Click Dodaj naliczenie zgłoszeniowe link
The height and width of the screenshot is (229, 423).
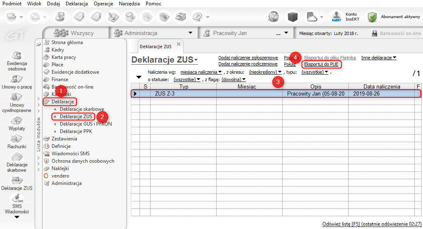[x=248, y=58]
